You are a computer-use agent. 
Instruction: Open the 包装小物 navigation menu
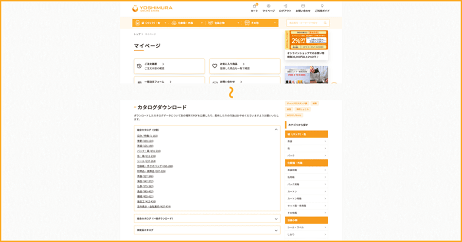[218, 23]
